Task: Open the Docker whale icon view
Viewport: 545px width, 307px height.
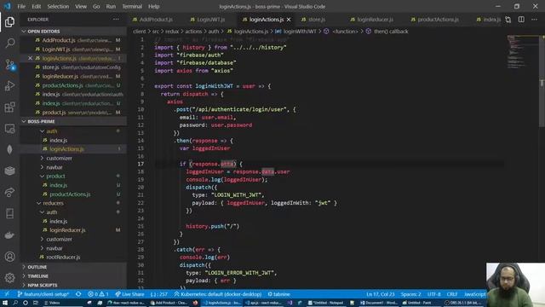Action: click(x=9, y=235)
